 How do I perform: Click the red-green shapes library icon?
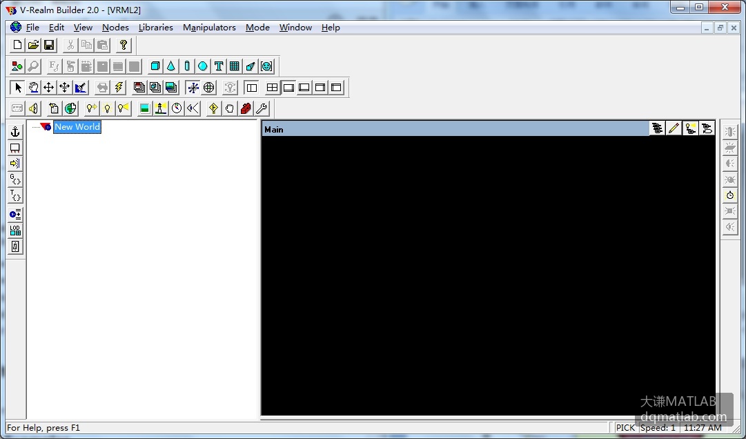tap(18, 66)
